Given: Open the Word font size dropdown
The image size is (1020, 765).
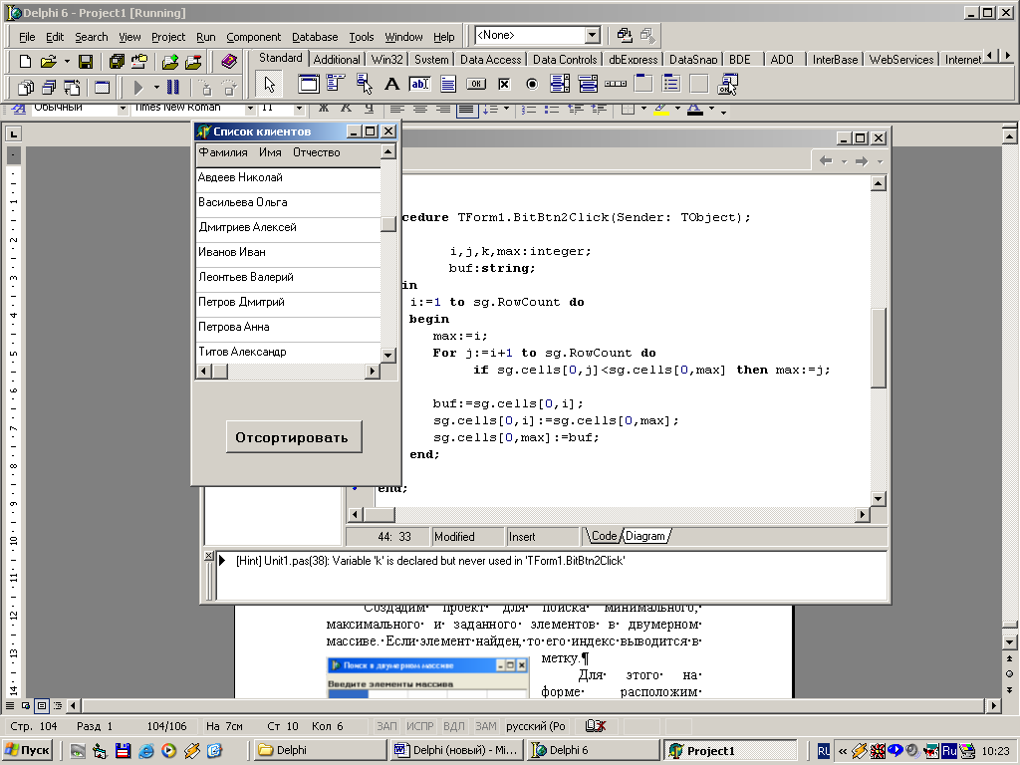Looking at the screenshot, I should point(299,109).
